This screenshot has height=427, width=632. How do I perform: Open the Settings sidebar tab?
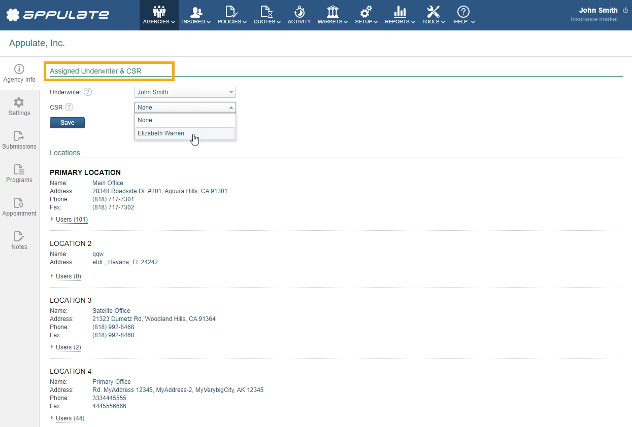click(x=19, y=107)
